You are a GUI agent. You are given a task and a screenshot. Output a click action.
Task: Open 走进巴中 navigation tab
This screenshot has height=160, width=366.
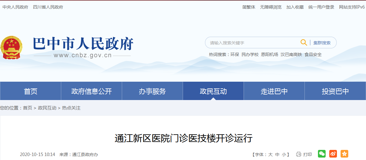(x=274, y=91)
